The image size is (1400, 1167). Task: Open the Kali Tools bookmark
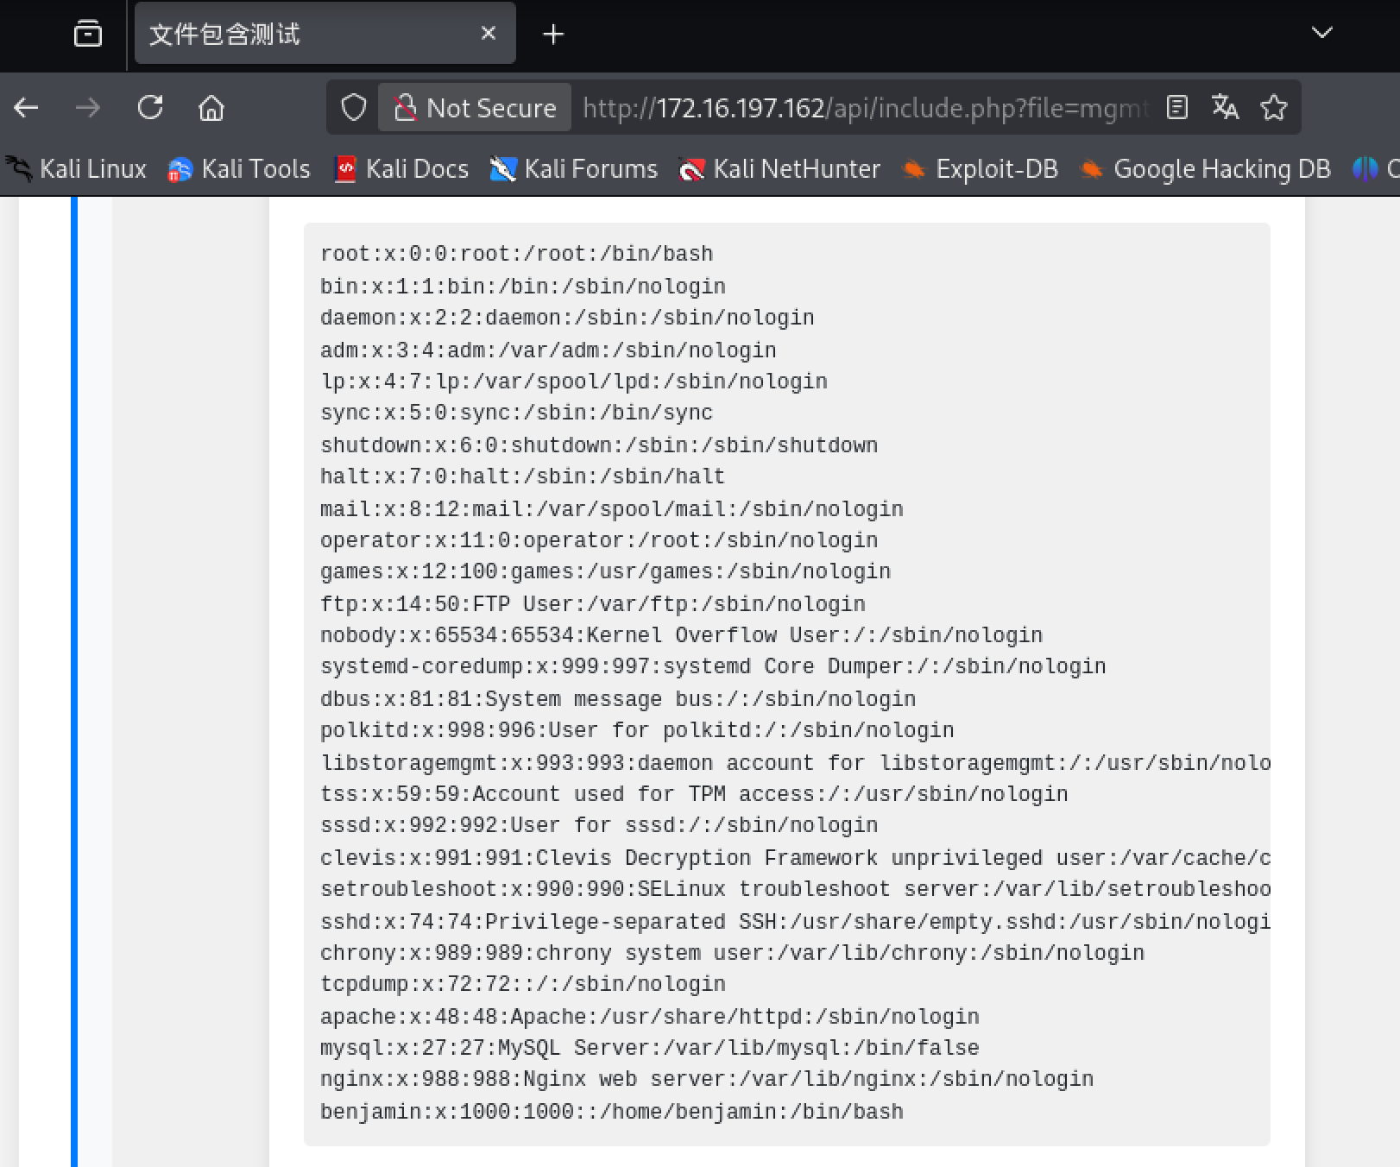click(x=239, y=169)
